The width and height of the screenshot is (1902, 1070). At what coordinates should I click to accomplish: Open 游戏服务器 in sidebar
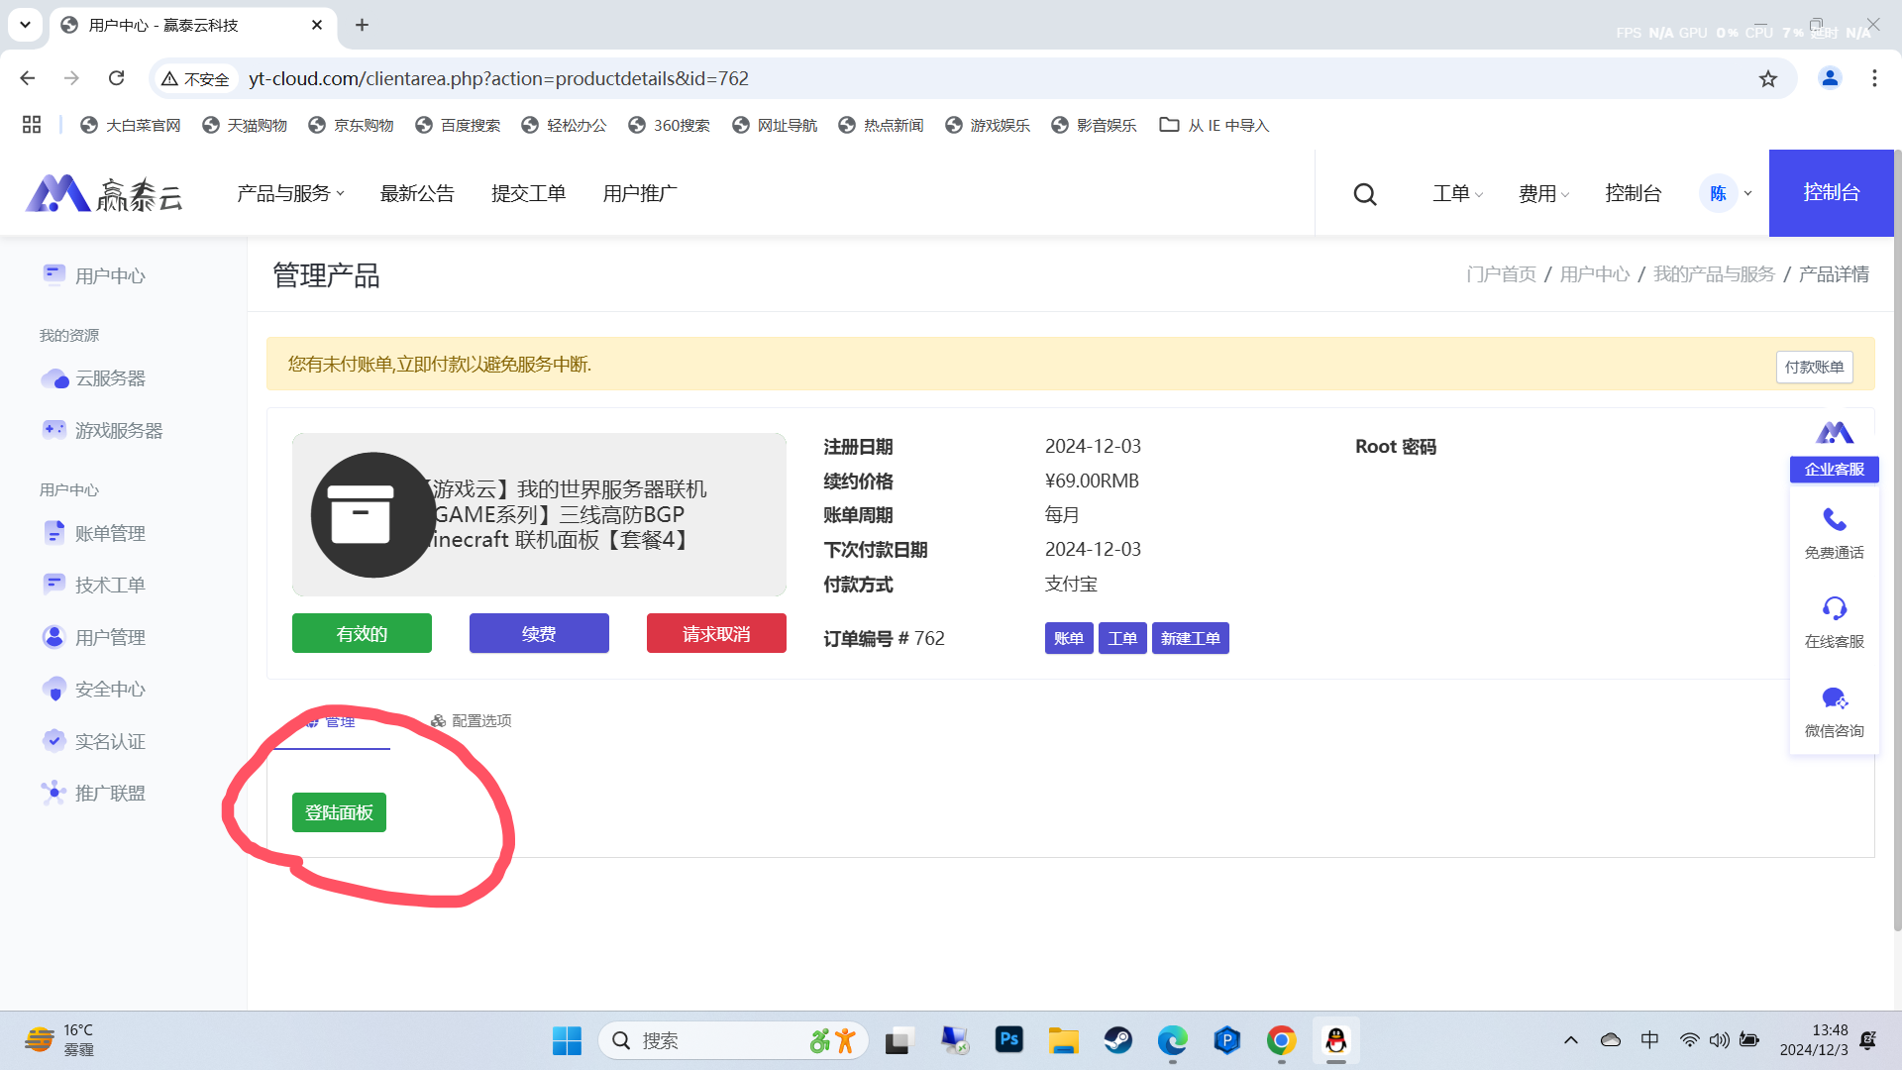coord(102,430)
